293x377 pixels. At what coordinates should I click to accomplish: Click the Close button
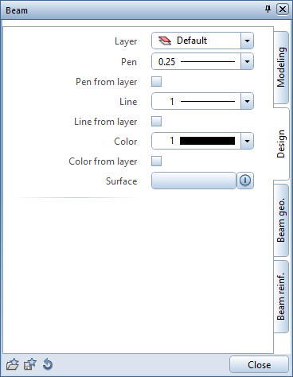click(x=259, y=365)
